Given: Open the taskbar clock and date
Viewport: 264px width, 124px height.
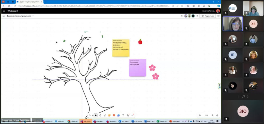Looking at the screenshot, I should click(211, 121).
